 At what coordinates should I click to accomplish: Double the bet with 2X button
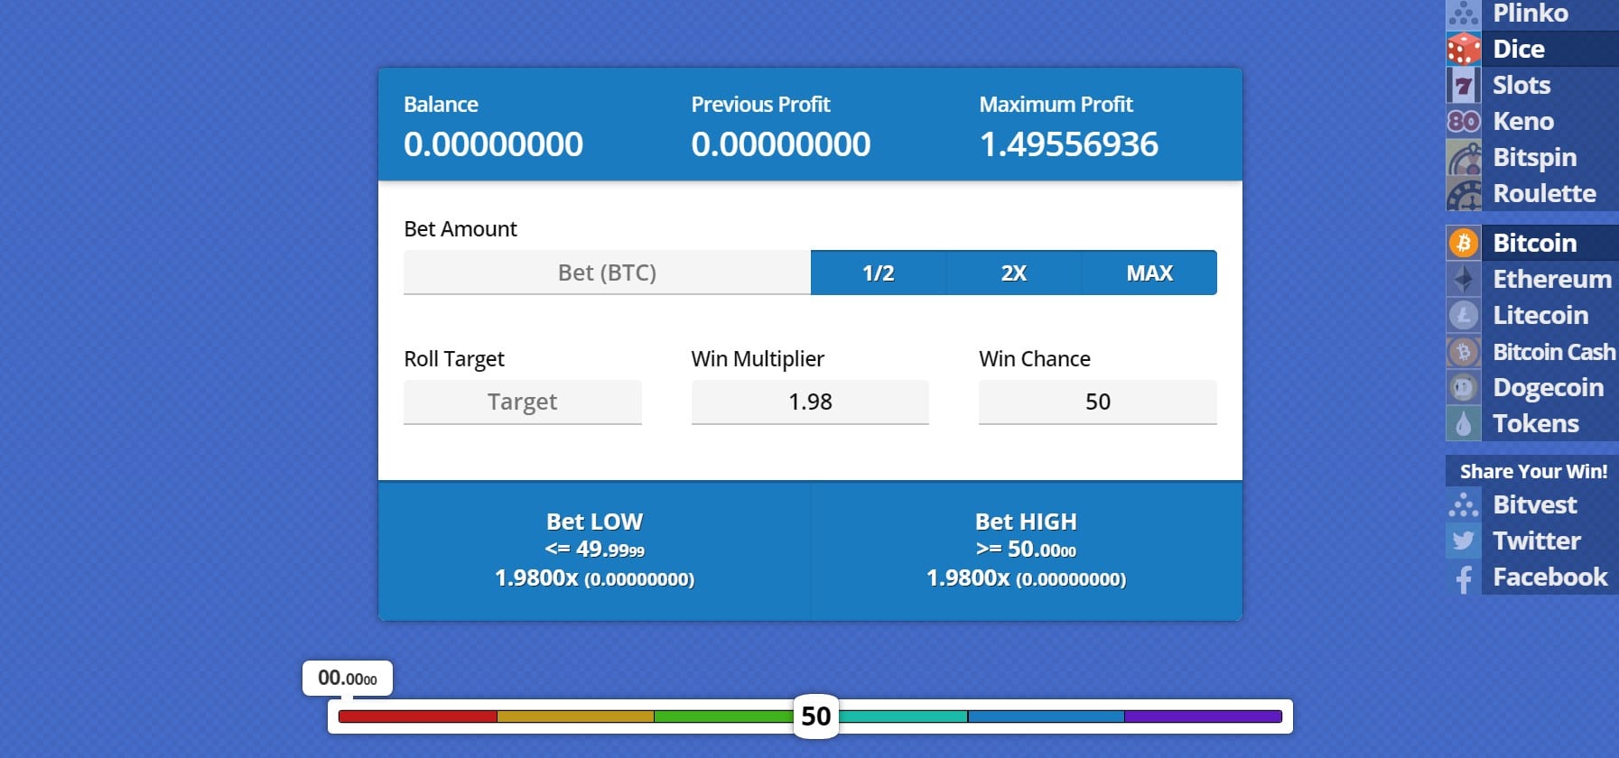coord(1014,273)
